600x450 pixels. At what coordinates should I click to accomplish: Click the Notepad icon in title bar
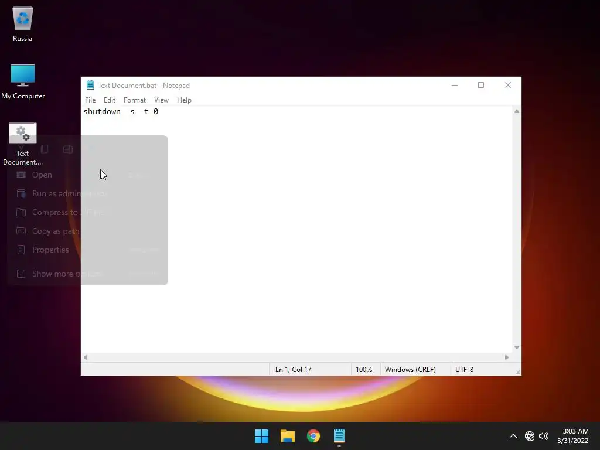[x=90, y=85]
